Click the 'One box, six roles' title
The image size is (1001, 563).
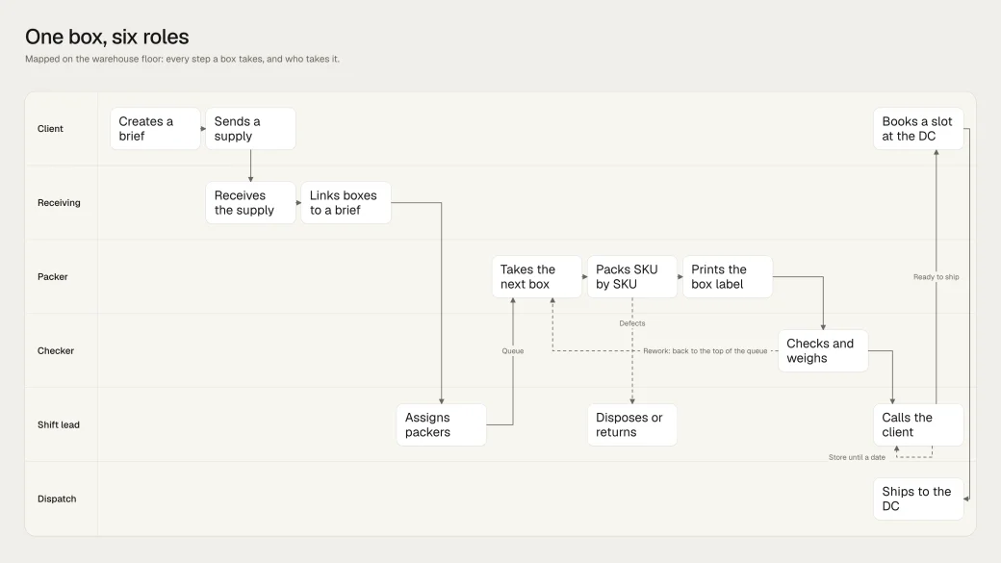[x=107, y=37]
